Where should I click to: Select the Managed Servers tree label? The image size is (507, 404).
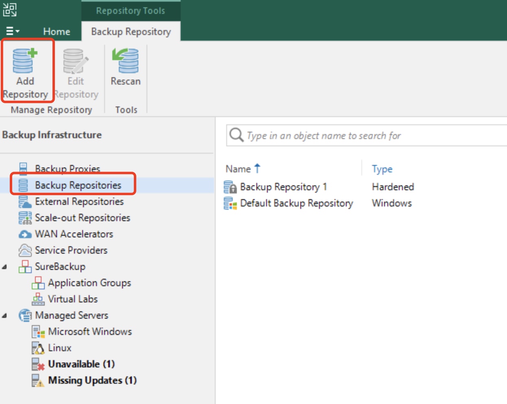tap(72, 315)
